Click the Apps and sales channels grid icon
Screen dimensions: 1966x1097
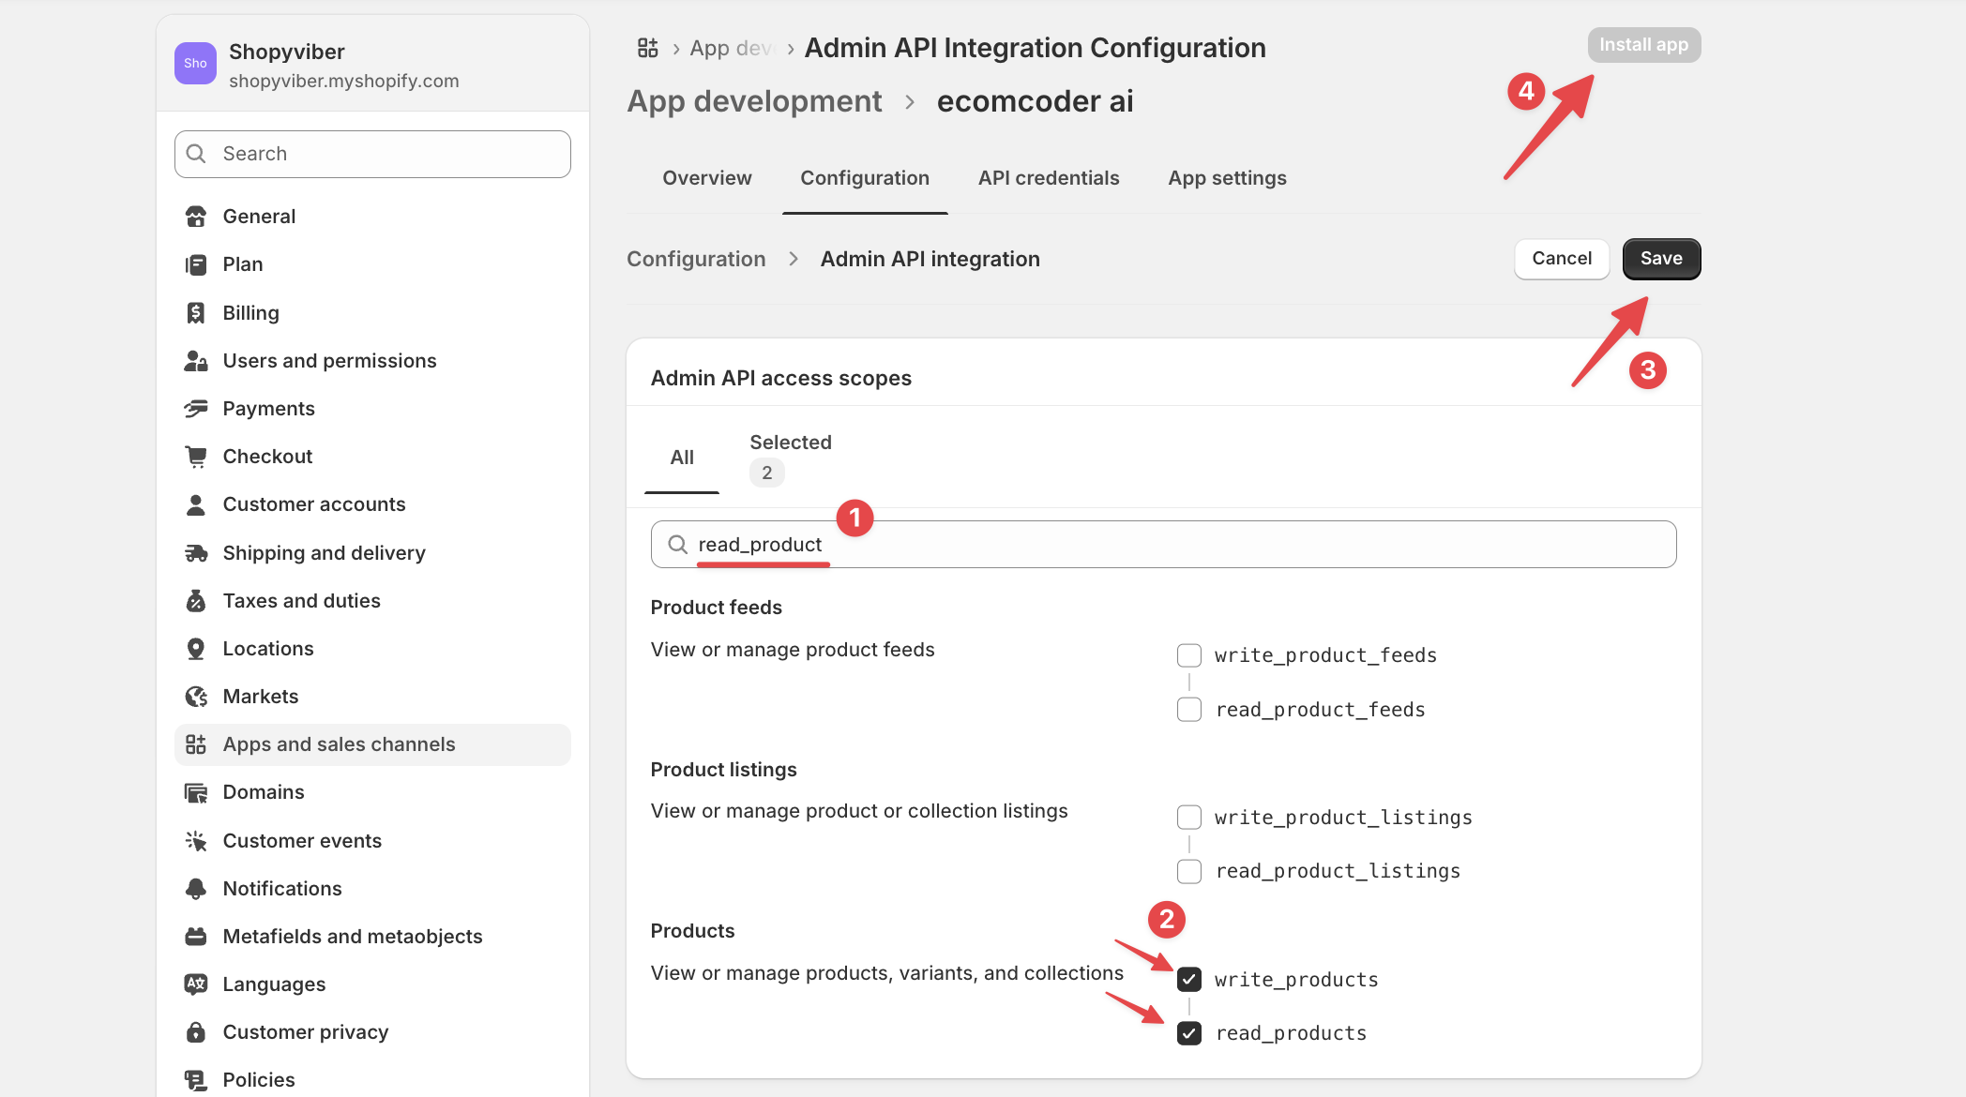pyautogui.click(x=196, y=744)
